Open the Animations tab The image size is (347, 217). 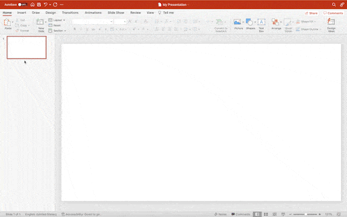tap(93, 13)
